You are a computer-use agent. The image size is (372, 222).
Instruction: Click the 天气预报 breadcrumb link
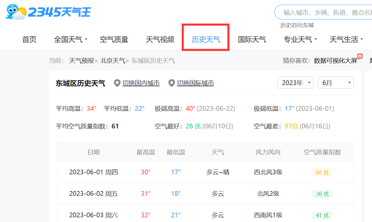(x=82, y=61)
